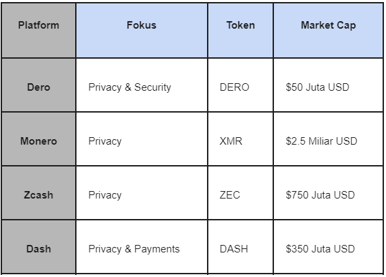This screenshot has height=277, width=386.
Task: Click the $2.5 Miliar USD cell
Action: (x=328, y=139)
